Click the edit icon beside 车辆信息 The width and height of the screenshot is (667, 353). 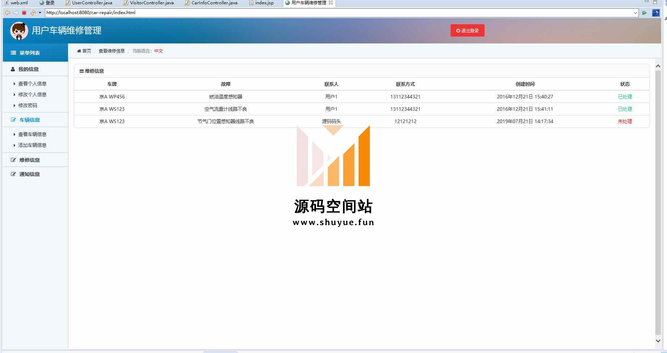[x=13, y=120]
